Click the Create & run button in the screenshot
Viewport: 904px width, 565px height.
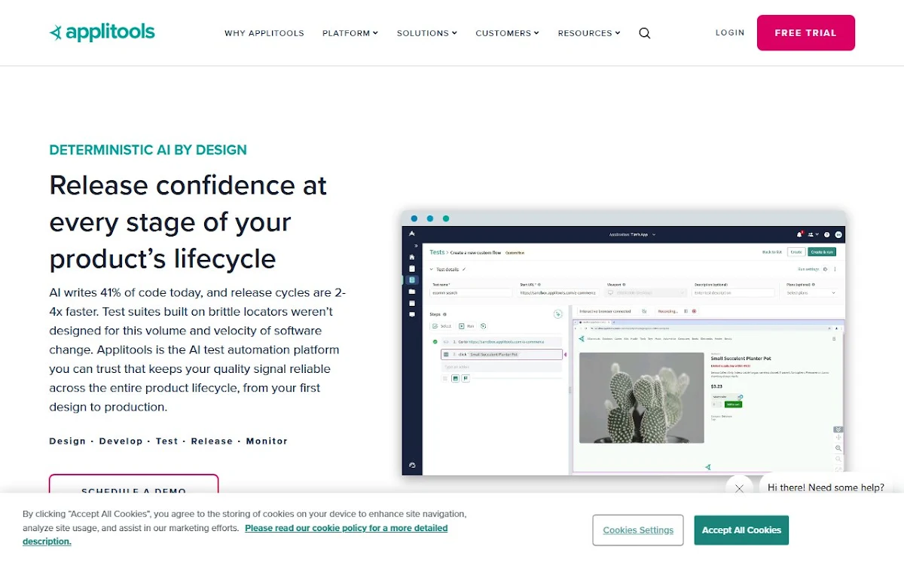click(x=822, y=252)
